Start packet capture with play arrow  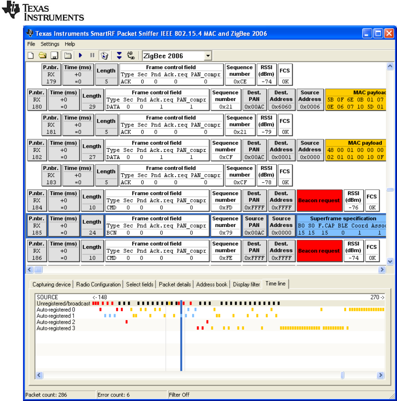click(x=80, y=55)
